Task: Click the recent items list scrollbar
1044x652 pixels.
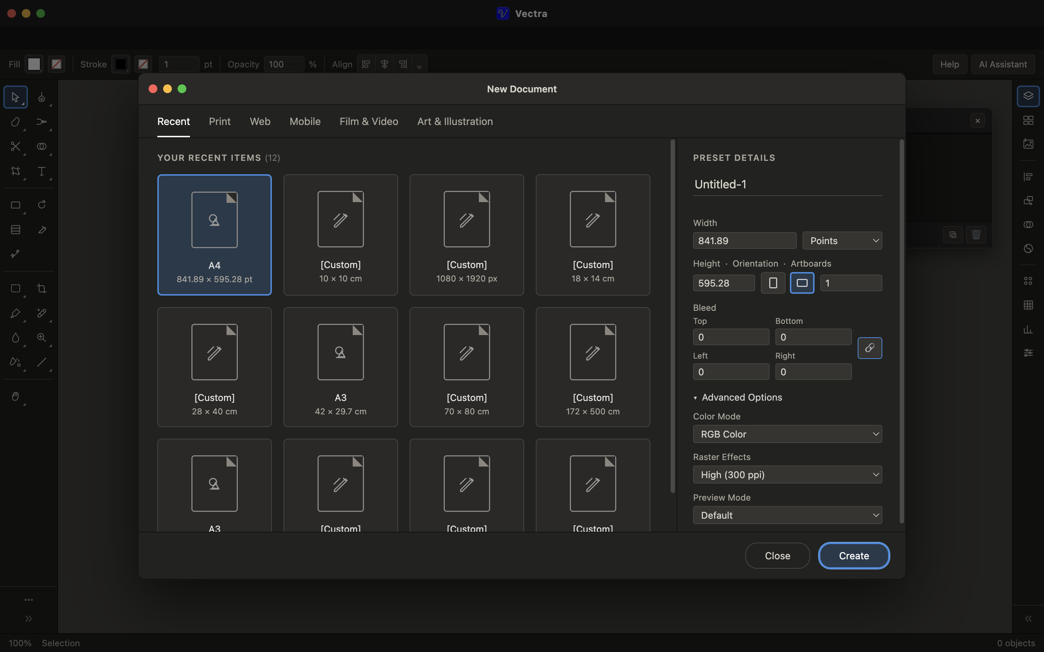Action: coord(672,316)
